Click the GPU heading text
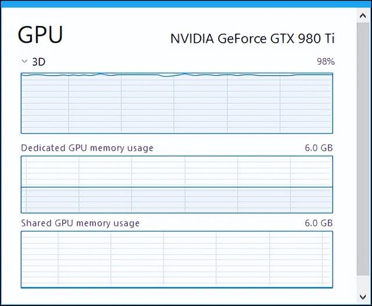 [x=40, y=35]
